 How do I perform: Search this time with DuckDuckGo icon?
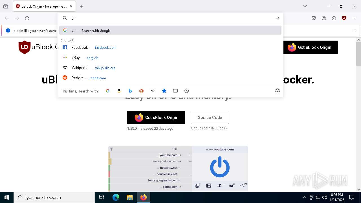click(142, 91)
